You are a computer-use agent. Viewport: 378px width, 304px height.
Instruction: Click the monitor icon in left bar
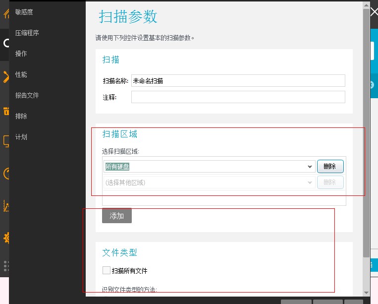coord(6,141)
